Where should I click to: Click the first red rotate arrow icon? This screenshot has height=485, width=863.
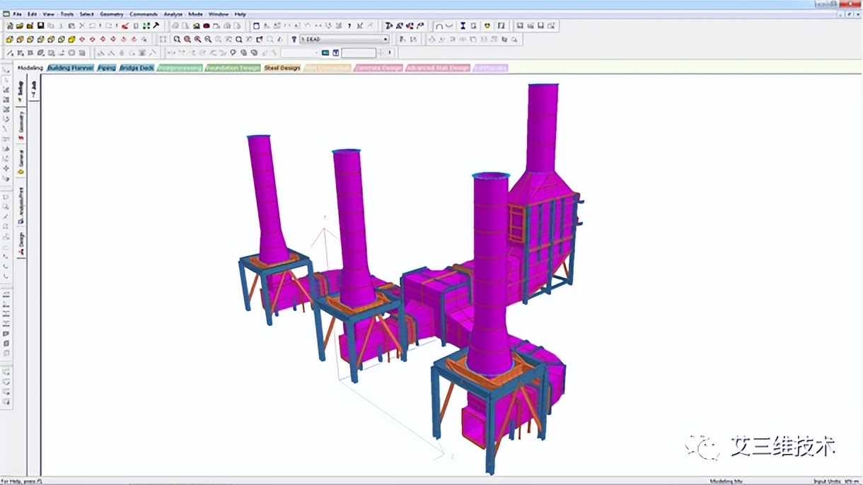82,40
